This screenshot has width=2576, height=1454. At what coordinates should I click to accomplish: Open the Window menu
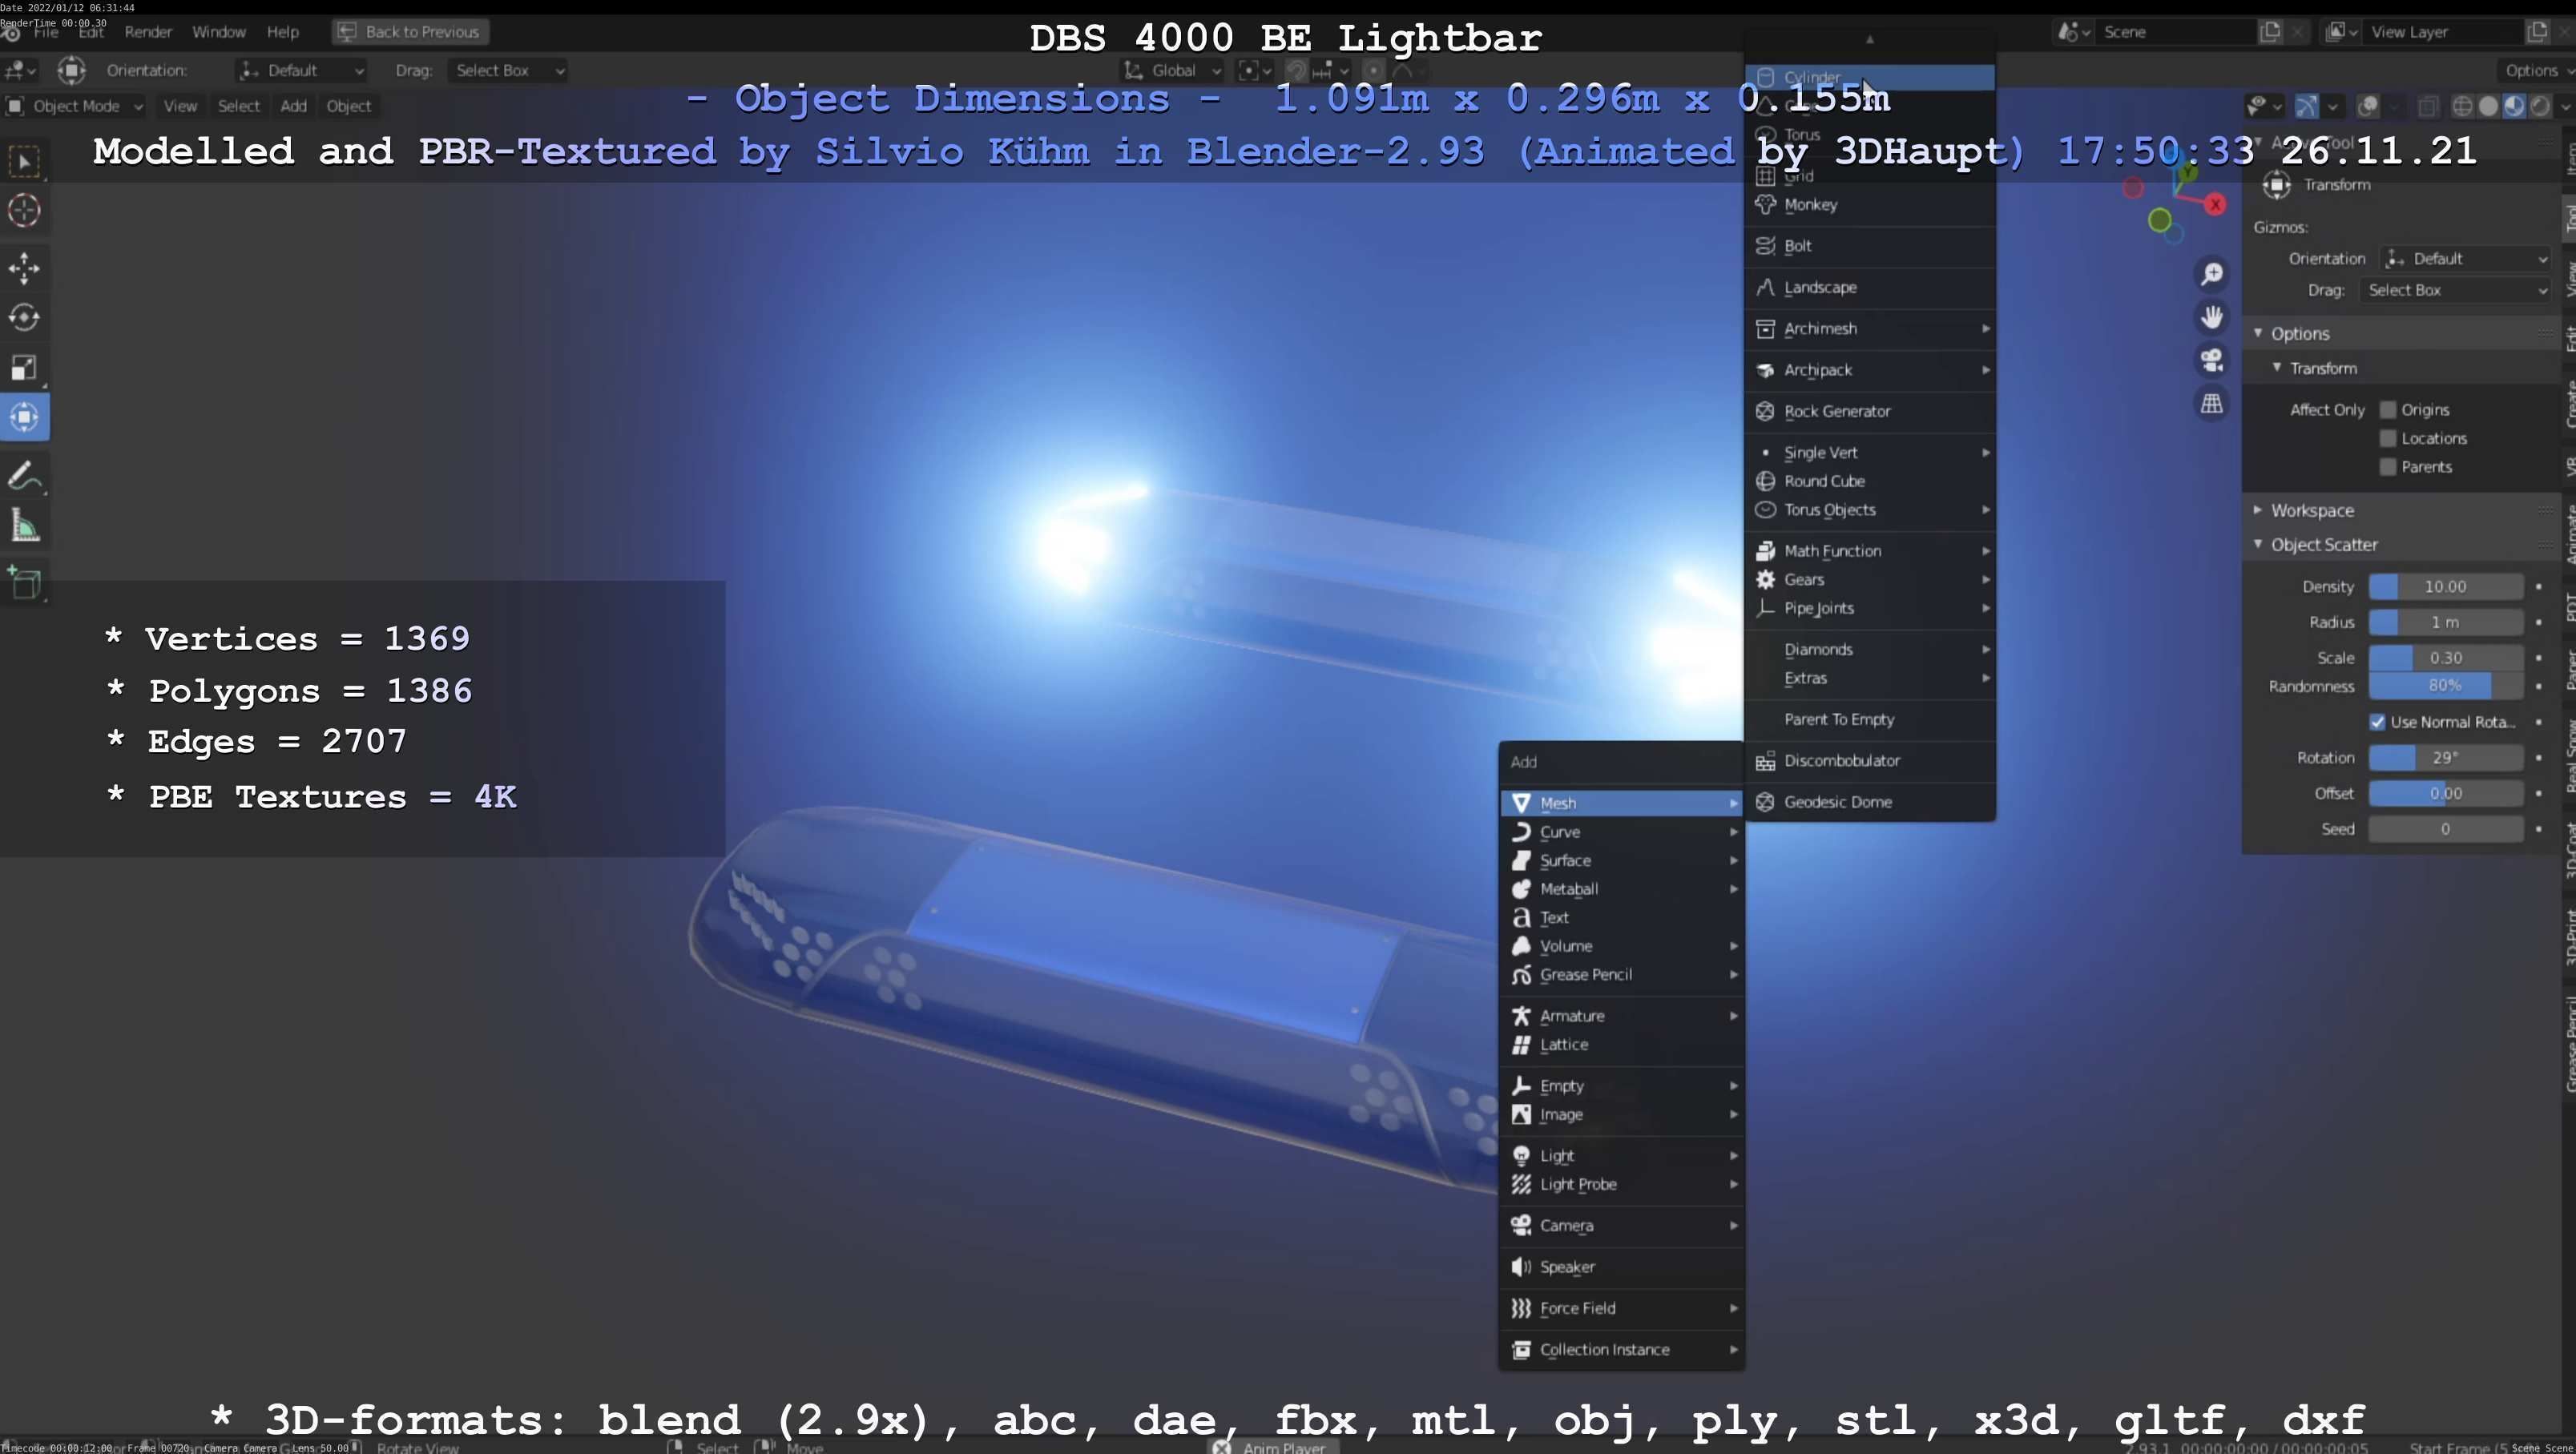click(219, 32)
